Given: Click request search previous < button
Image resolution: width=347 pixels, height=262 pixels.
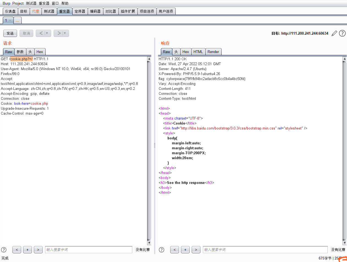Looking at the screenshot, I should click(x=17, y=250).
